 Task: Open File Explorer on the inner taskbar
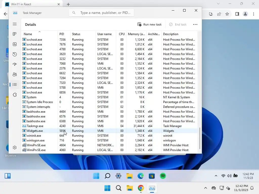click(129, 176)
